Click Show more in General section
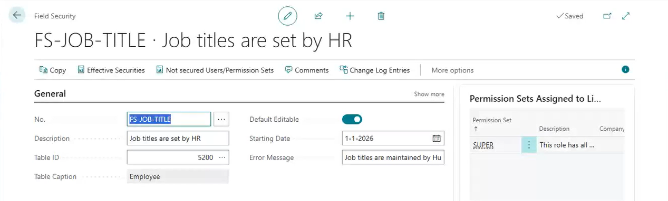 point(429,94)
